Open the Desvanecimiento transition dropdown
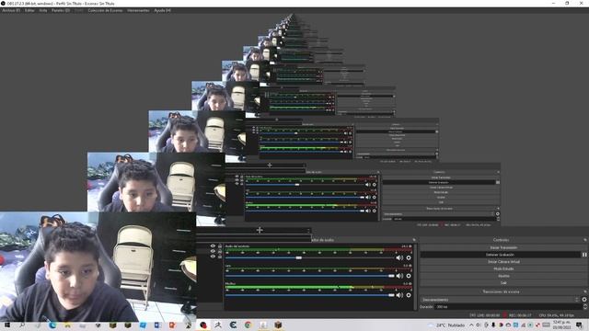Screen dimensions: 589x331 coord(500,300)
